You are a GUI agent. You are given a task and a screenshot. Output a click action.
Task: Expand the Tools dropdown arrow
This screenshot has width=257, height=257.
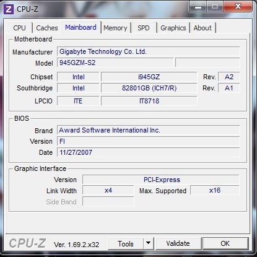149,244
